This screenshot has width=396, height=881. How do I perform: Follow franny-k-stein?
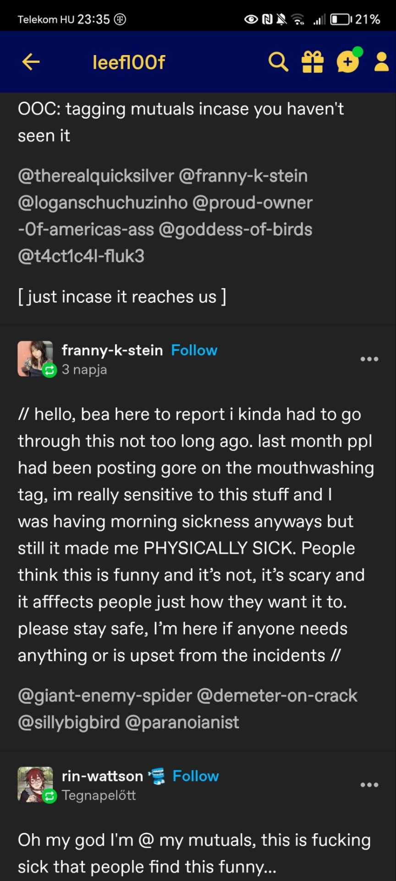coord(194,350)
